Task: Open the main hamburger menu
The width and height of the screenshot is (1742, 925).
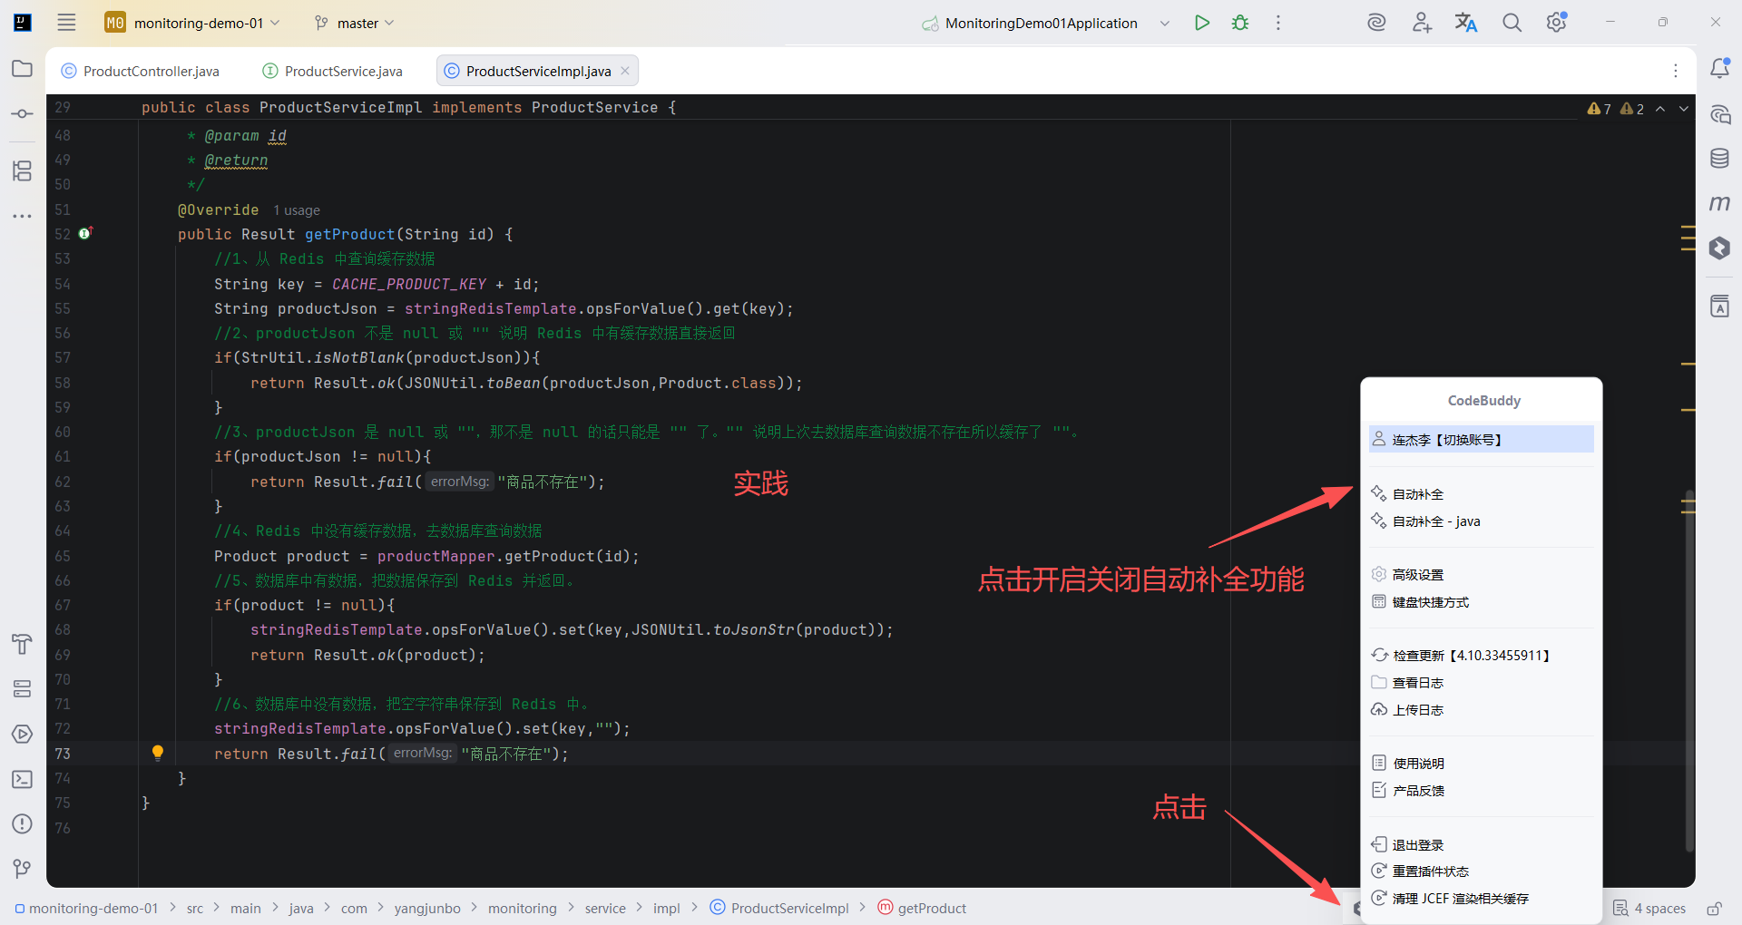Action: 66,23
